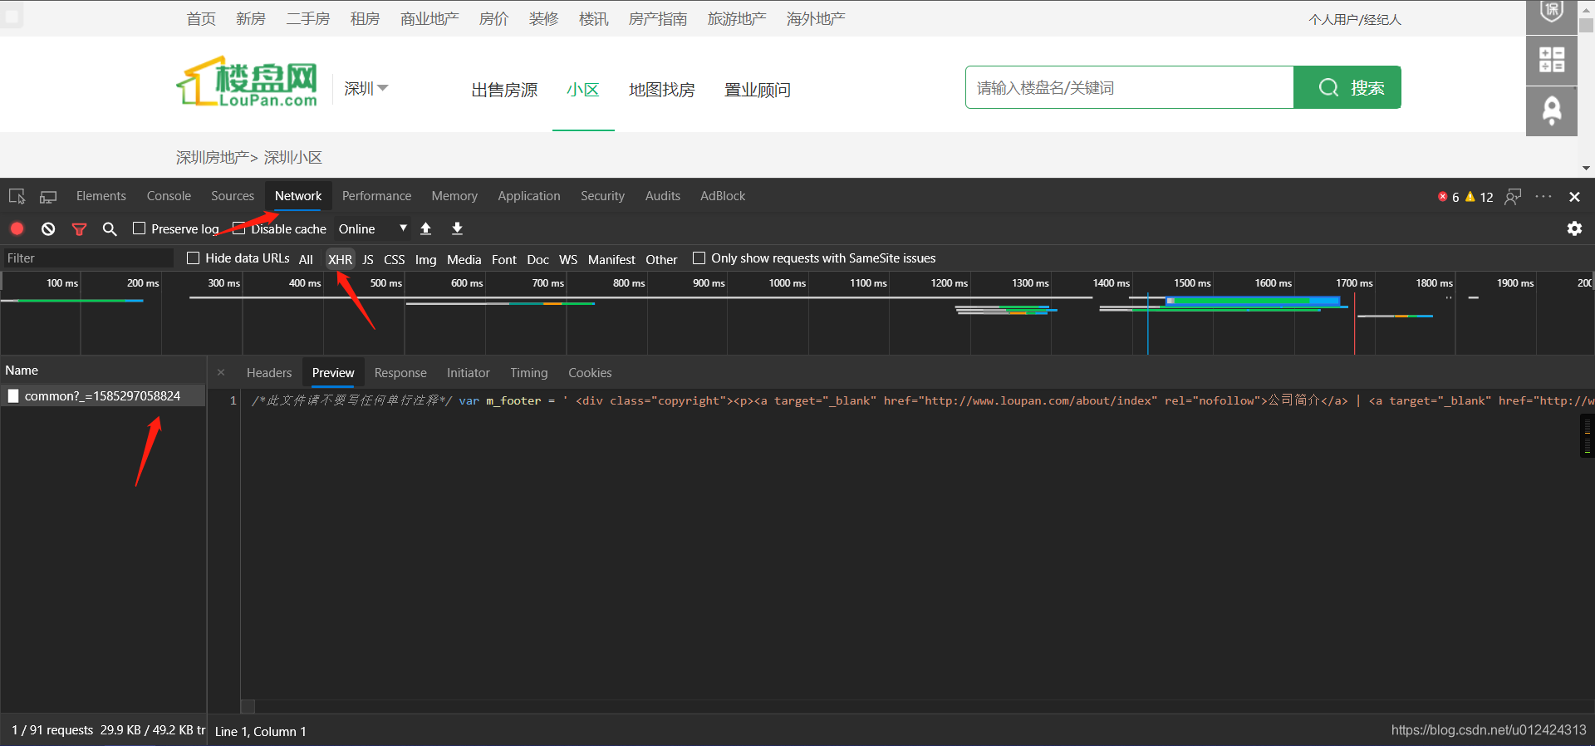
Task: Open the 地图找房 navigation link
Action: pos(662,90)
